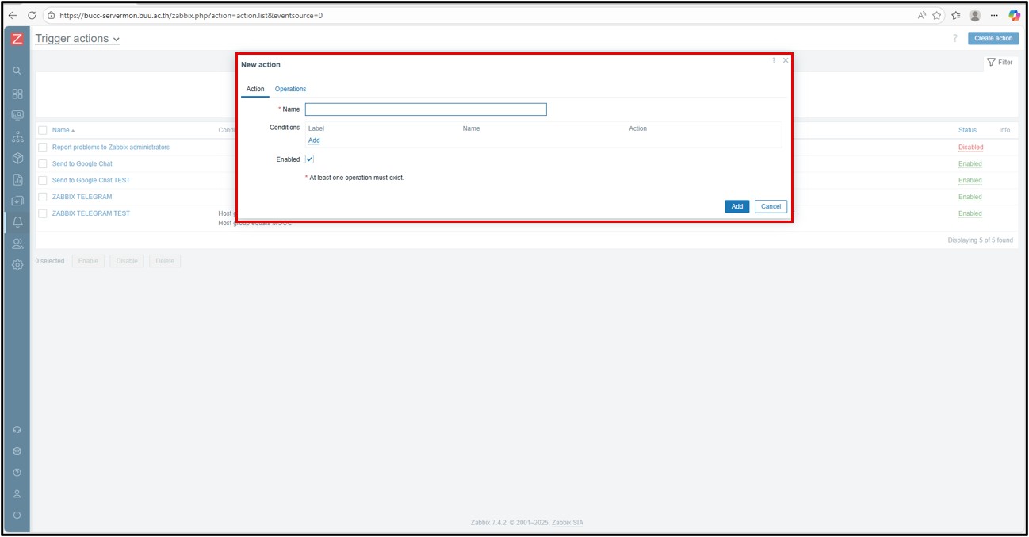Tick the checkbox for ZABBIX TELEGRAM row

tap(43, 197)
